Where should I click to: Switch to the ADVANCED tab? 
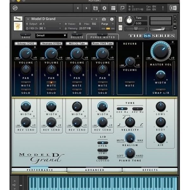95,170
